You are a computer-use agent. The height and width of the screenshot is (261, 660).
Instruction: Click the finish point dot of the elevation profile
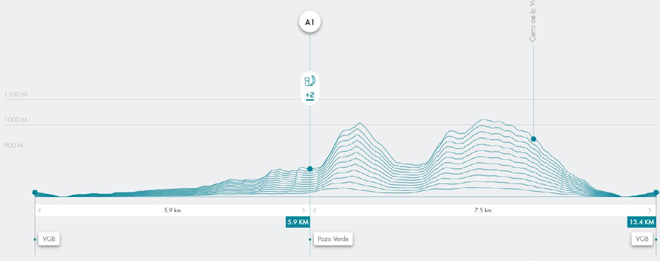pos(656,192)
